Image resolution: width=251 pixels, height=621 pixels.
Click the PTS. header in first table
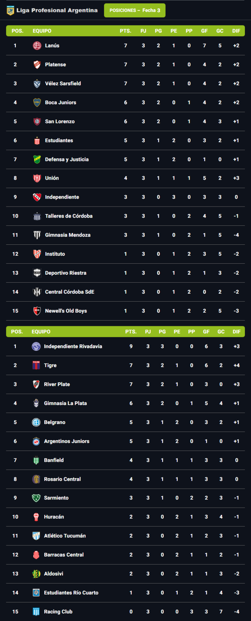pyautogui.click(x=125, y=31)
